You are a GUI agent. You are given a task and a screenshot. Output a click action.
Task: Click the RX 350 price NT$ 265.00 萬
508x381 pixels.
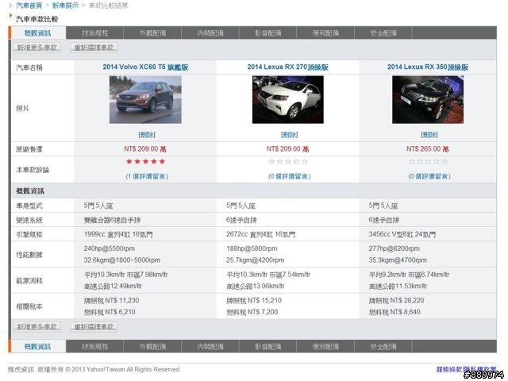pyautogui.click(x=428, y=149)
